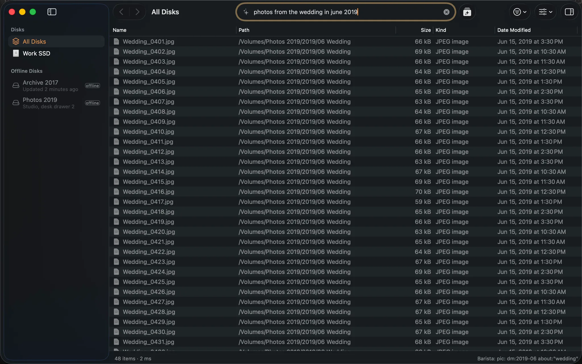The height and width of the screenshot is (364, 582).
Task: Click offline badge next to Photos 2019
Action: tap(93, 103)
